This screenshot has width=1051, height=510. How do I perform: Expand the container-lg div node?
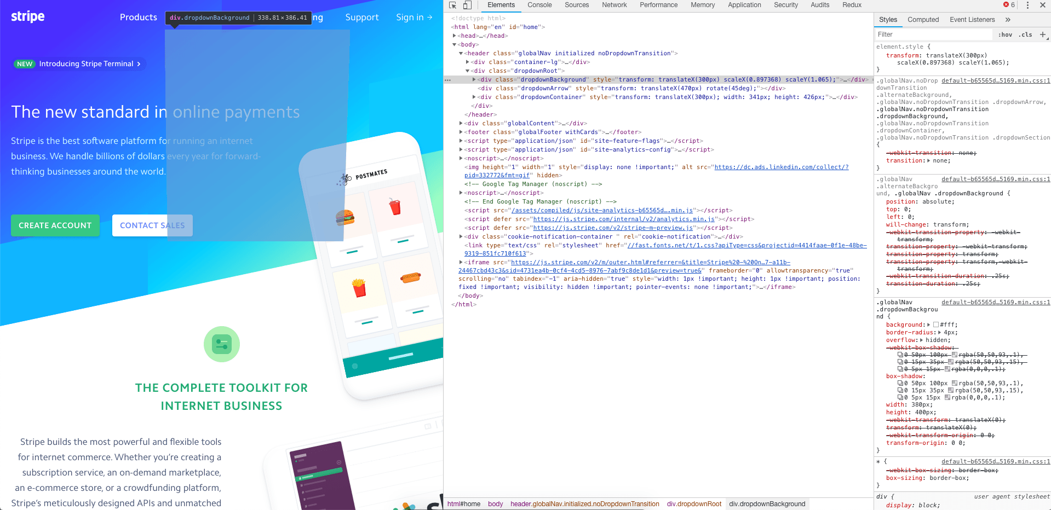coord(468,62)
